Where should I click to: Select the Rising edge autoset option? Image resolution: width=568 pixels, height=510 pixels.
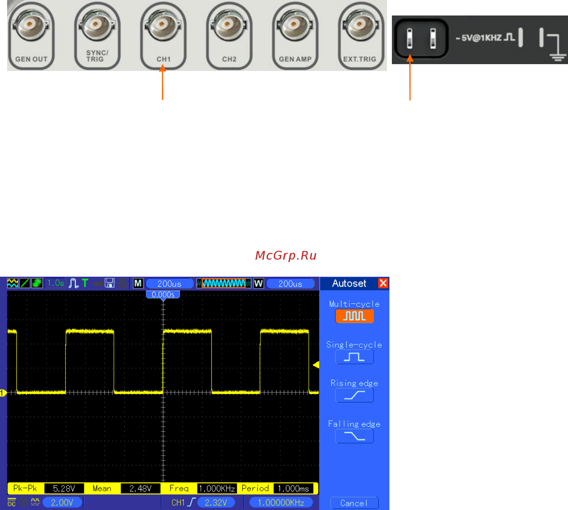coord(354,395)
